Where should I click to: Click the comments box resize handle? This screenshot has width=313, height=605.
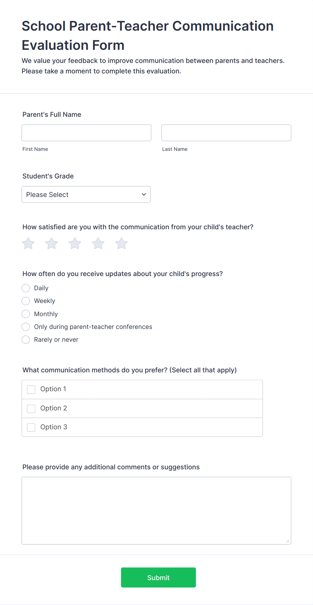[287, 541]
